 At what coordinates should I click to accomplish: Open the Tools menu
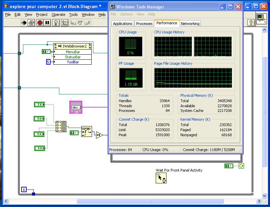pos(73,14)
